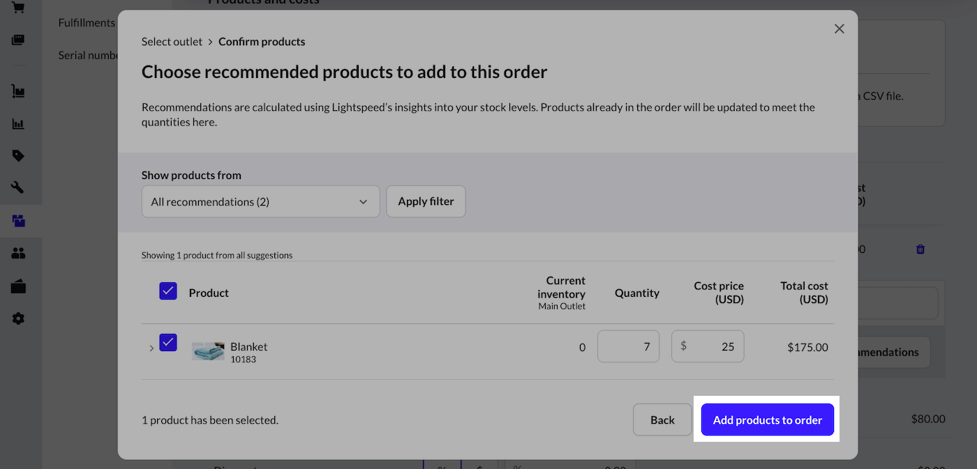The image size is (977, 469).
Task: Open the Settings gear icon
Action: pyautogui.click(x=18, y=318)
